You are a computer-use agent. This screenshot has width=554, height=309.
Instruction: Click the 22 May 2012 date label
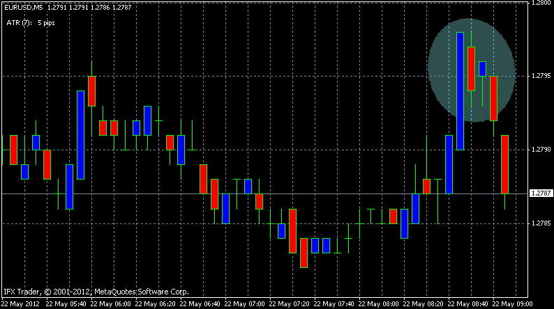20,303
